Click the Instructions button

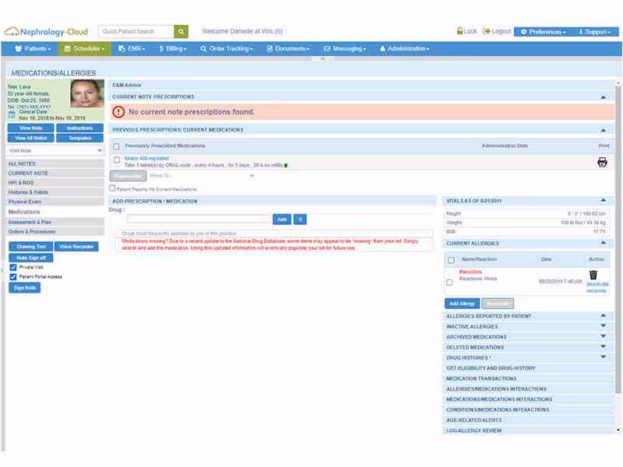pos(80,128)
